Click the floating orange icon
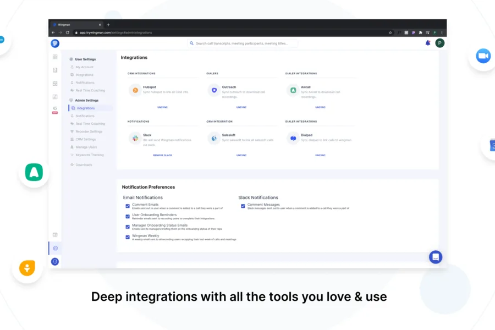 coord(27,268)
